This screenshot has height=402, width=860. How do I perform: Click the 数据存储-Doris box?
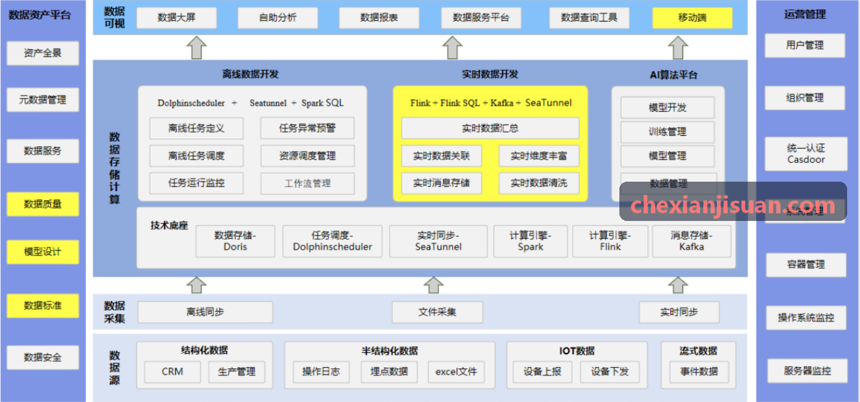[236, 241]
